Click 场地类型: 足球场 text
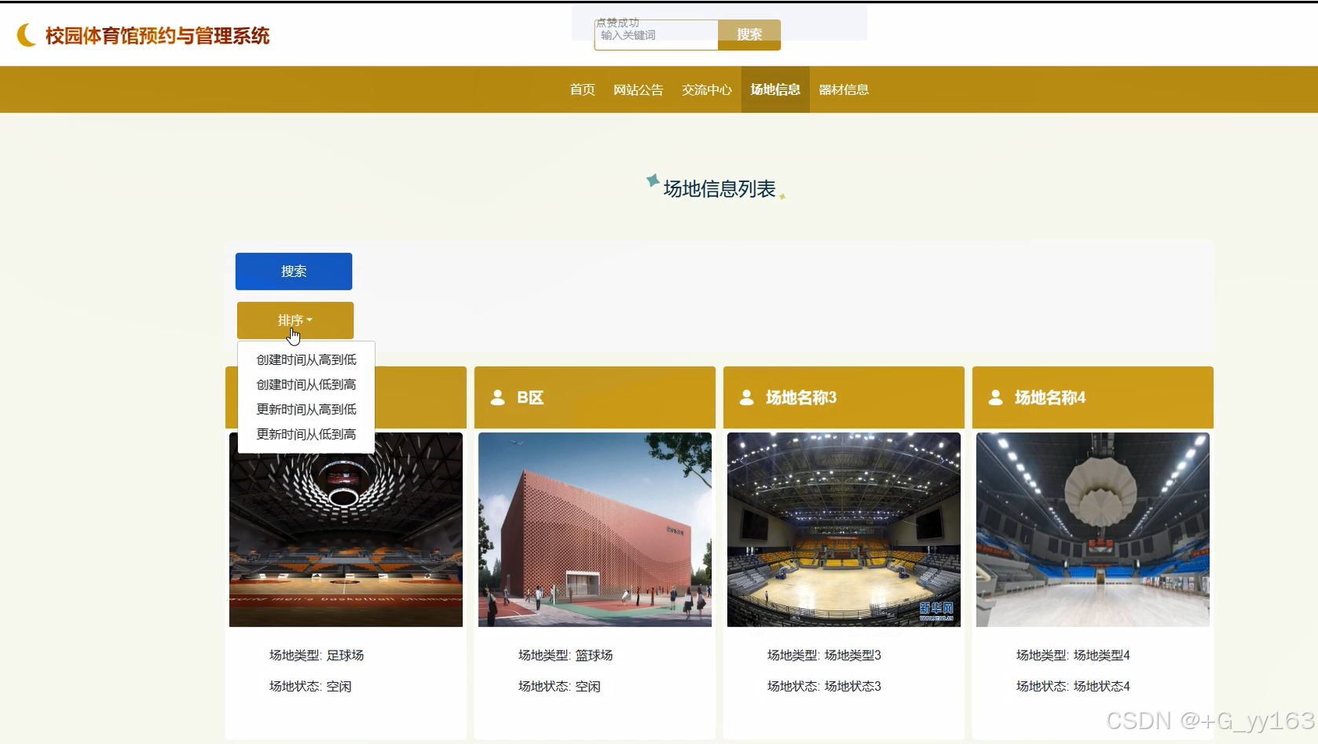 coord(317,655)
